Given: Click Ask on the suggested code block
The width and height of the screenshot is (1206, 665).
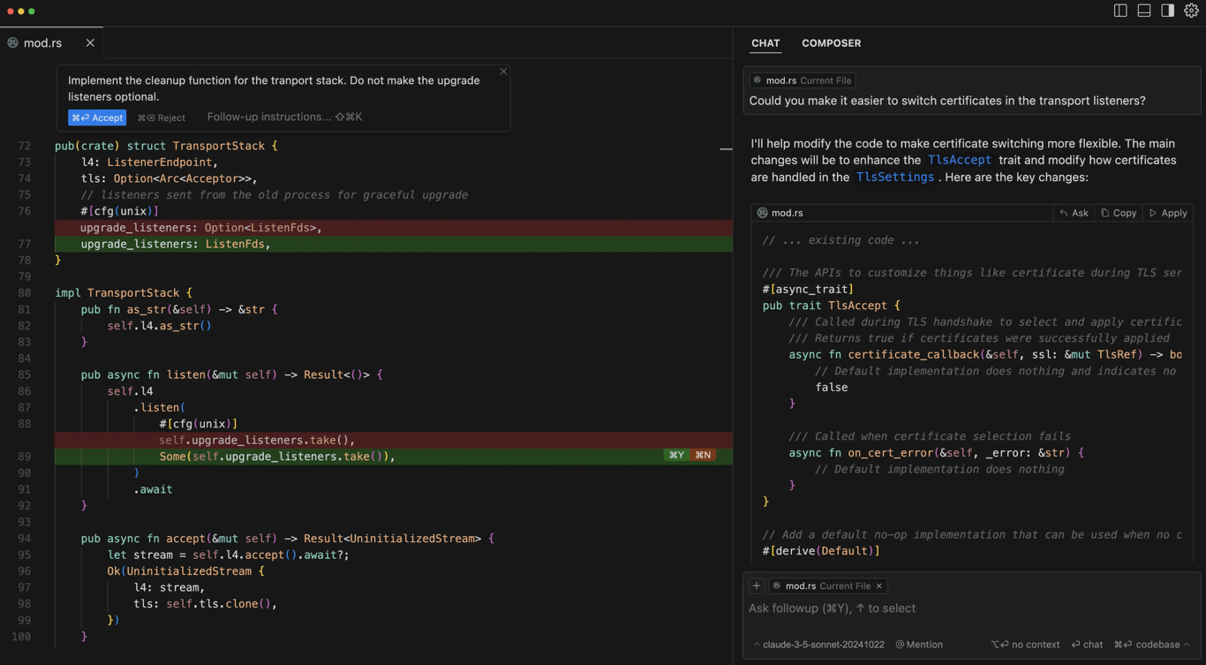Looking at the screenshot, I should point(1073,212).
